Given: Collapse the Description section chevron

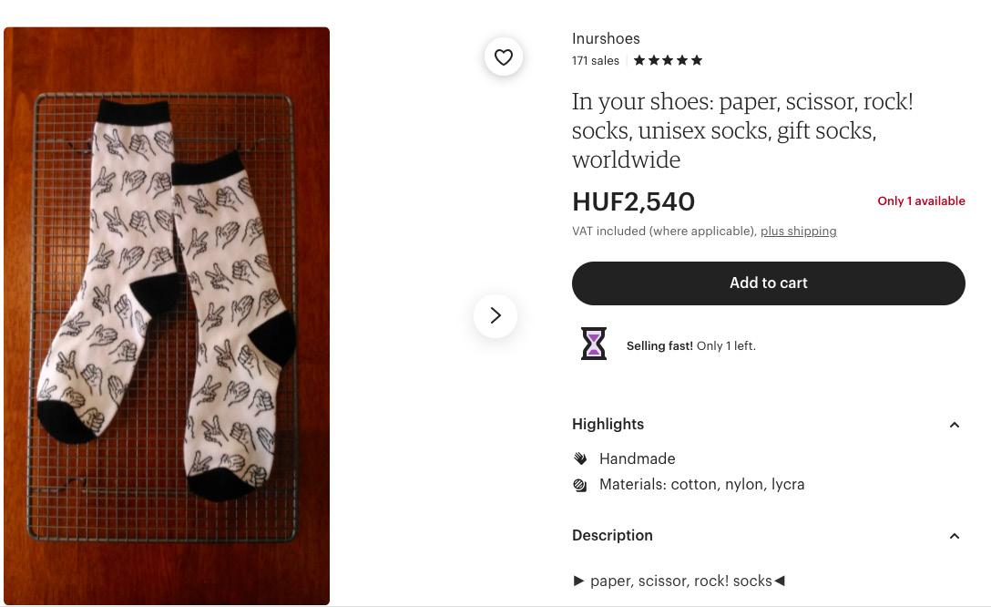Looking at the screenshot, I should [955, 536].
